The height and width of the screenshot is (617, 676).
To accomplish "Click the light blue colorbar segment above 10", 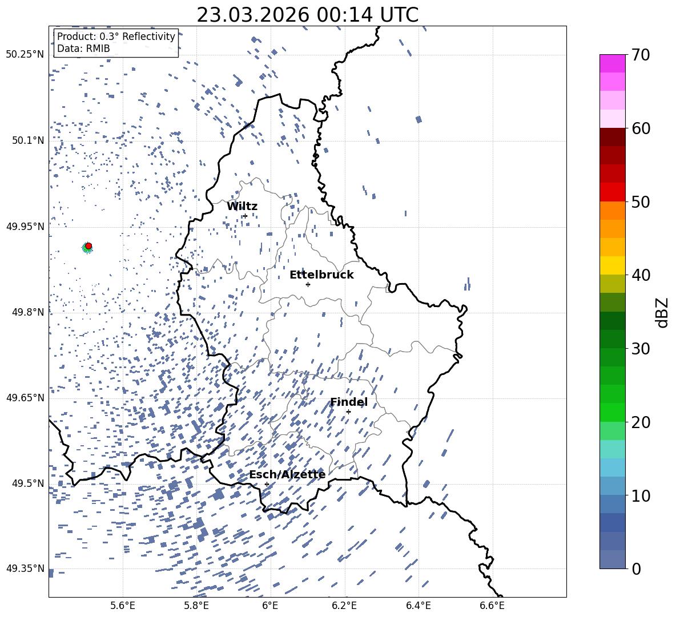I will click(612, 486).
